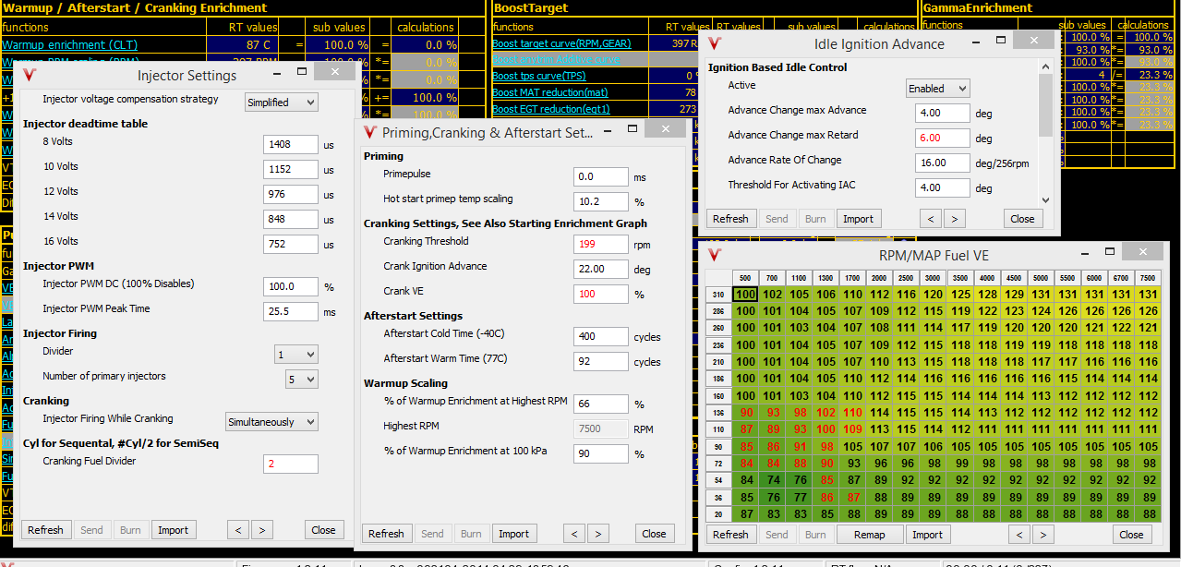Click next arrow in Priming, Cranking dialog
The image size is (1181, 567).
[598, 534]
